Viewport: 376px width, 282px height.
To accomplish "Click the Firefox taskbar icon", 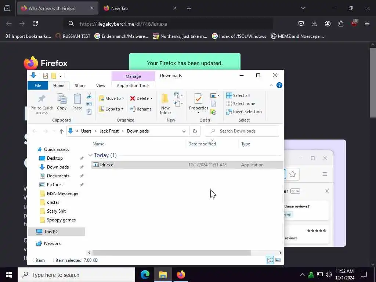I will click(x=181, y=275).
